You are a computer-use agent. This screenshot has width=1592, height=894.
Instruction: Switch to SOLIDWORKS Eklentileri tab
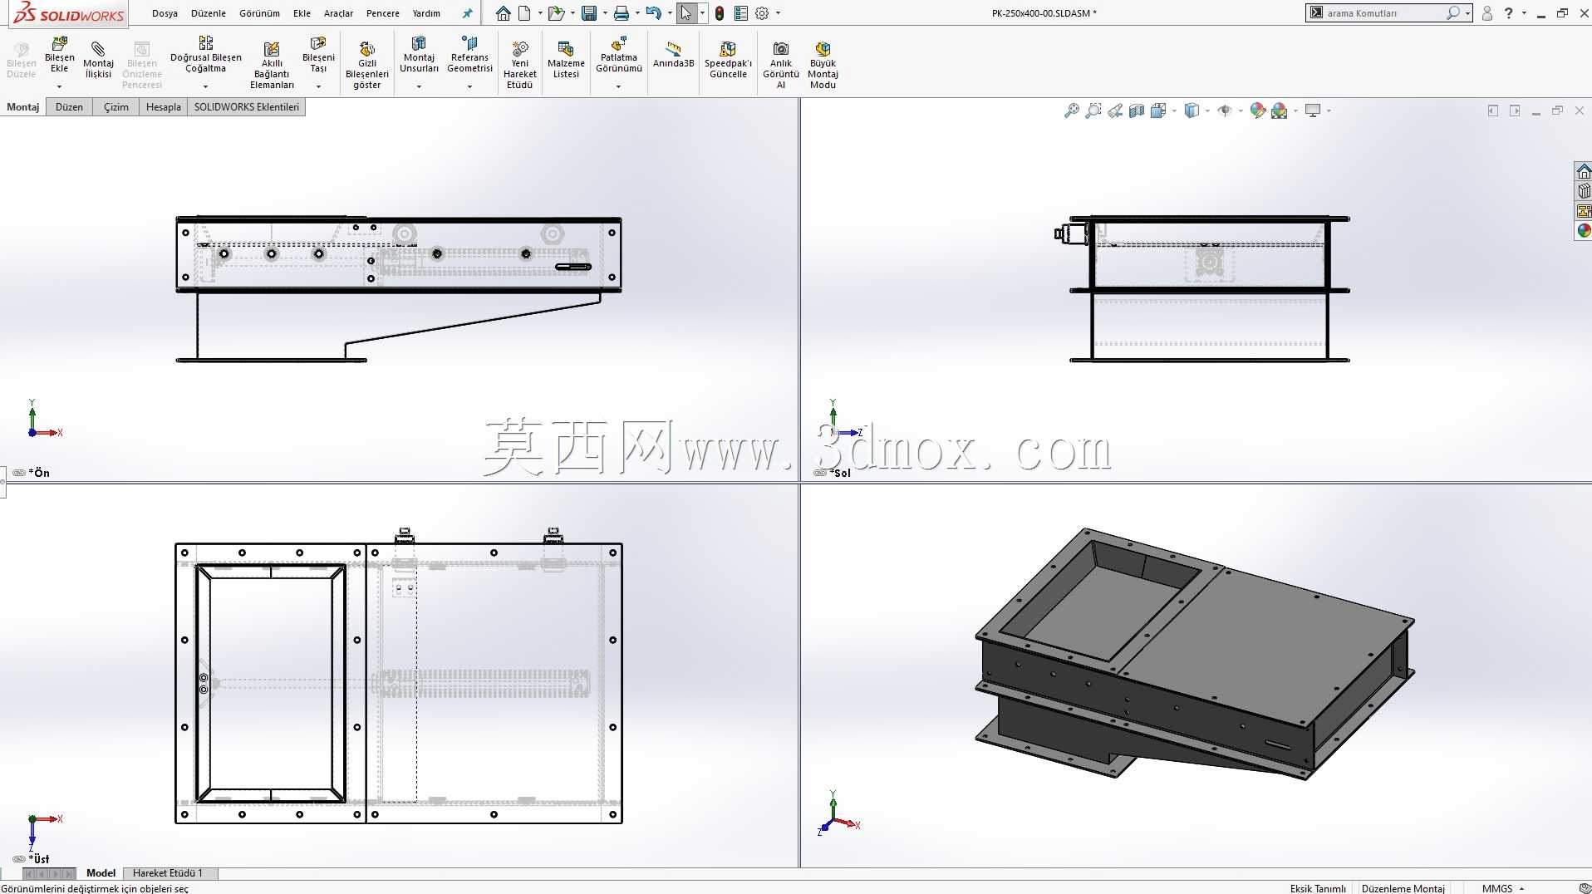pos(246,107)
